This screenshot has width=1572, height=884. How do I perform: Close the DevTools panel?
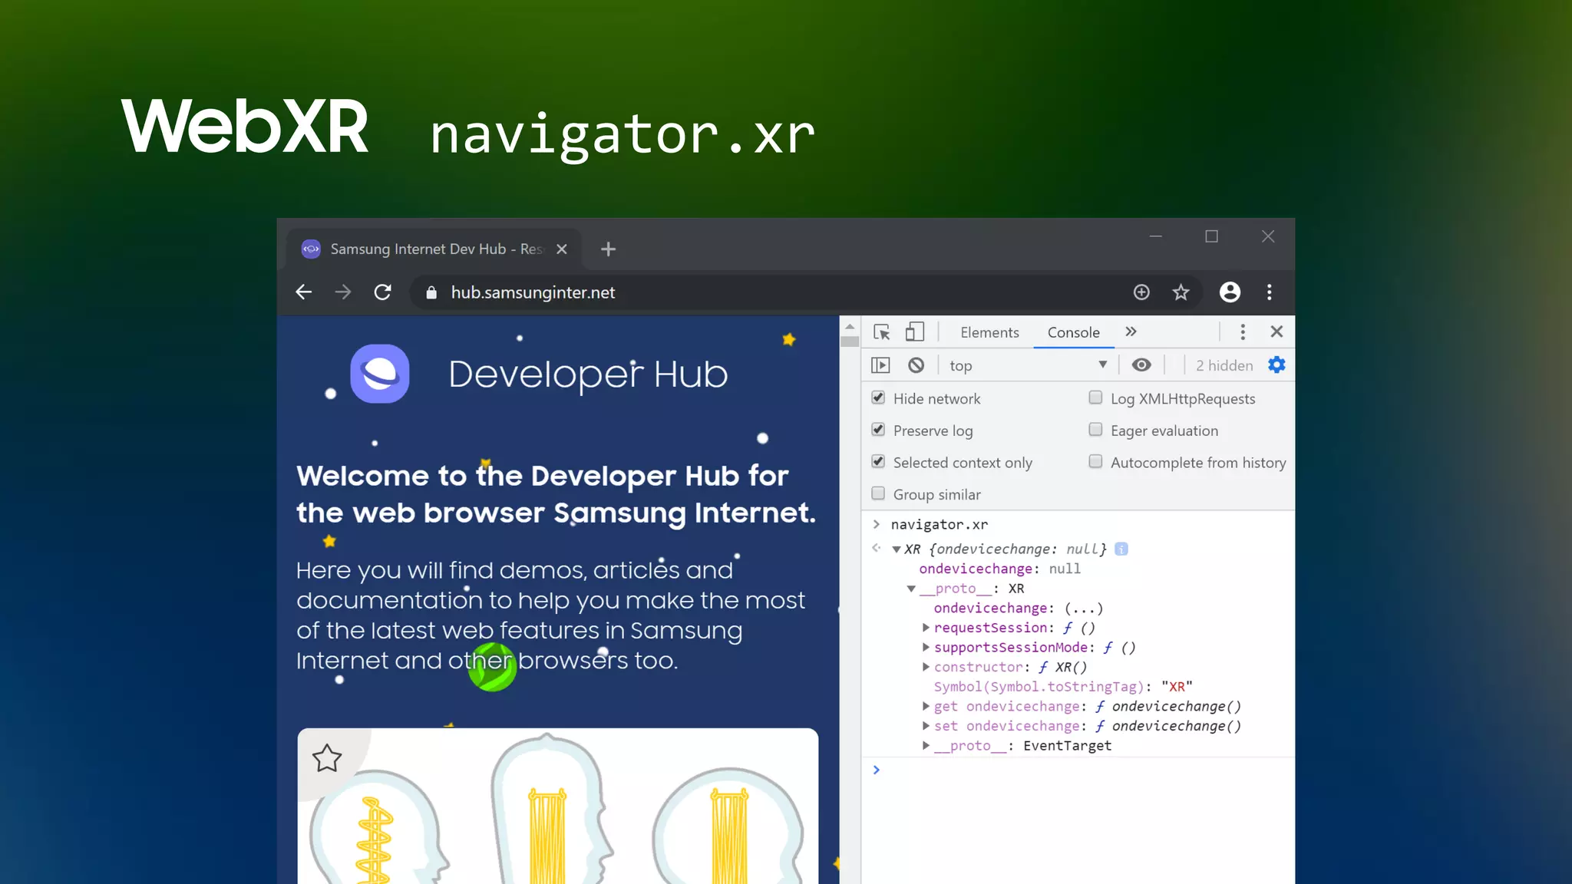[x=1276, y=331]
